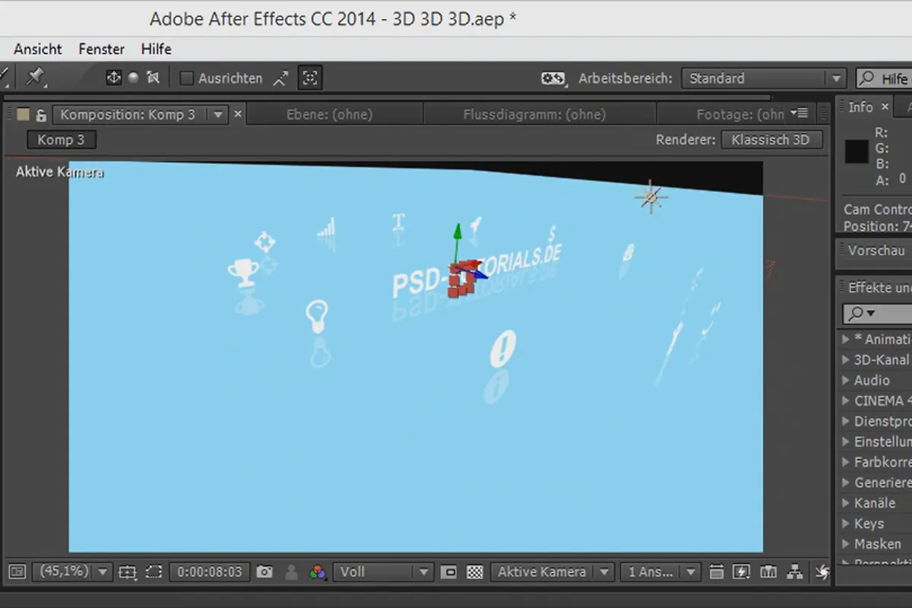Screen dimensions: 912x608
Task: Expand the 3D-Kanal effects category
Action: [846, 359]
